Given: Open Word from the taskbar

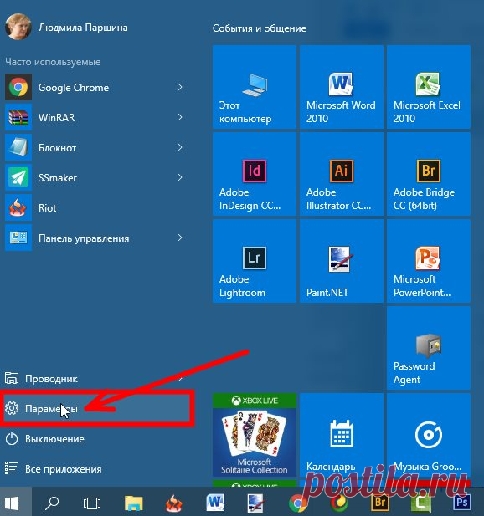Looking at the screenshot, I should point(215,503).
